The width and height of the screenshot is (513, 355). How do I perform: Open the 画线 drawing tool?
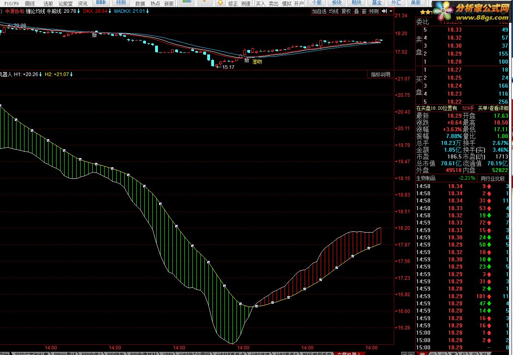[30, 4]
